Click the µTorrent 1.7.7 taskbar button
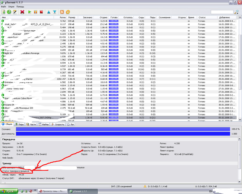 pyautogui.click(x=83, y=191)
